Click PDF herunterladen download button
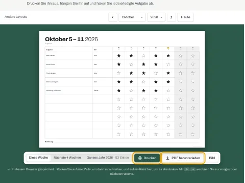This screenshot has height=183, width=245. [183, 158]
